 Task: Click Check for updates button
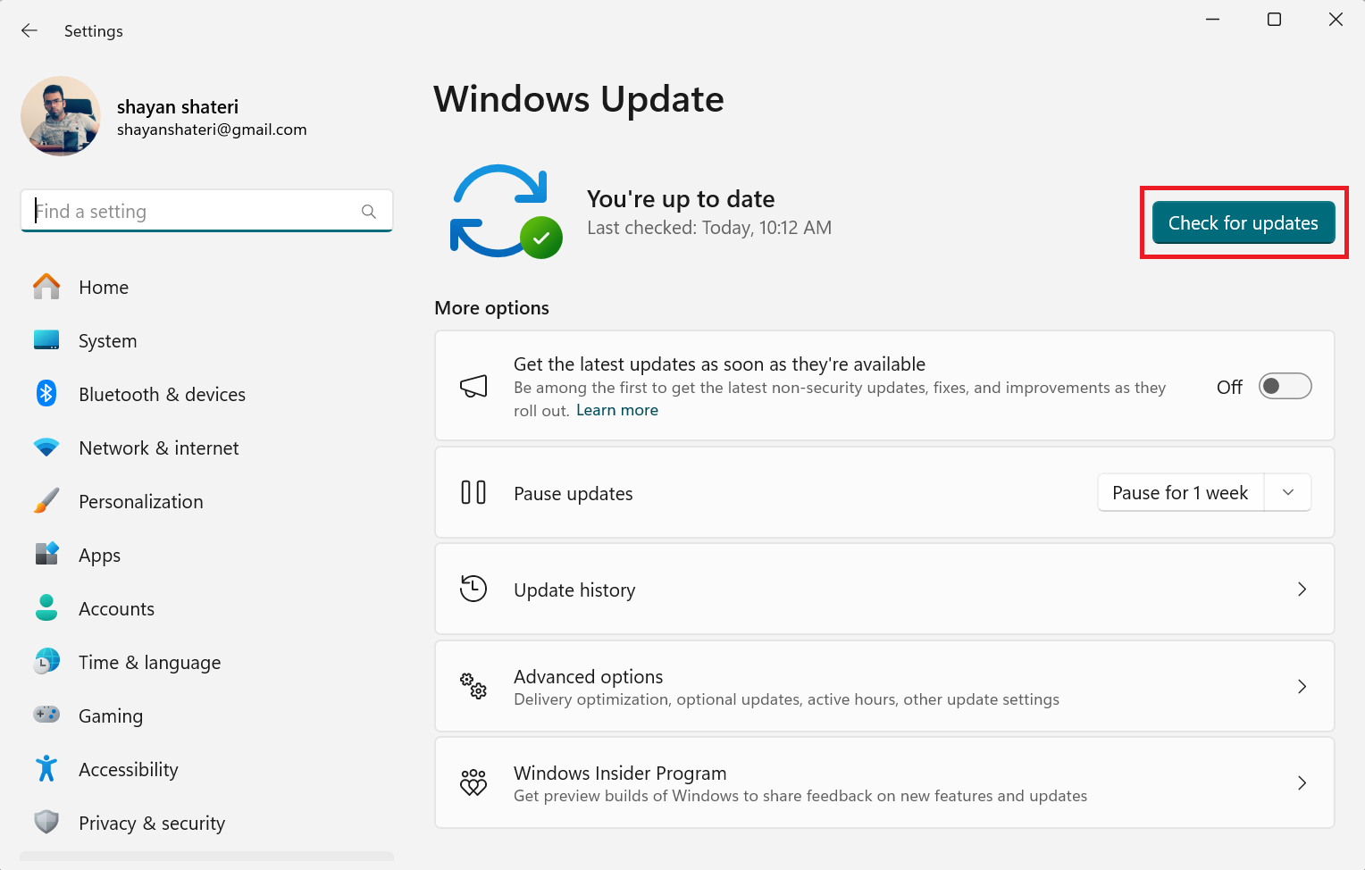click(1244, 222)
